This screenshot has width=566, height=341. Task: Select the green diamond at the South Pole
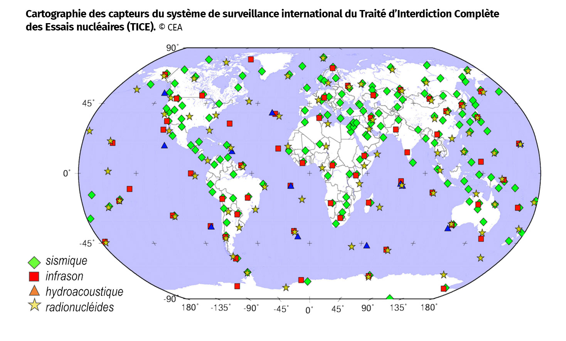pyautogui.click(x=389, y=298)
